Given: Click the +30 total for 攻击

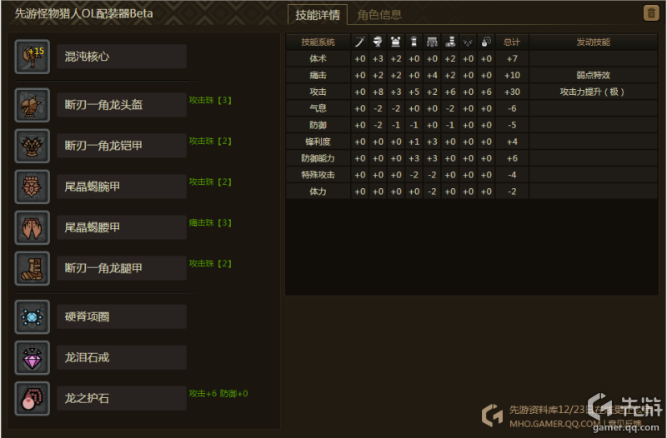Looking at the screenshot, I should tap(512, 92).
